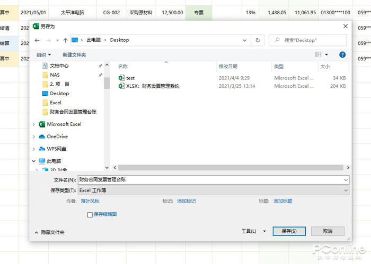This screenshot has height=264, width=371.
Task: Change view layout icon
Action: 318,54
